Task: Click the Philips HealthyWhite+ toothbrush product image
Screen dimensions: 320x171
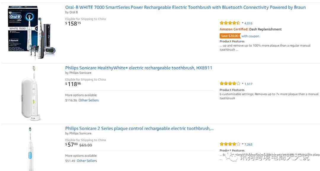Action: click(x=31, y=93)
